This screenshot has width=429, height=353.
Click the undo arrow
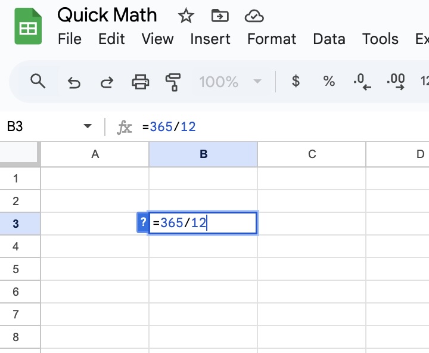(x=74, y=82)
